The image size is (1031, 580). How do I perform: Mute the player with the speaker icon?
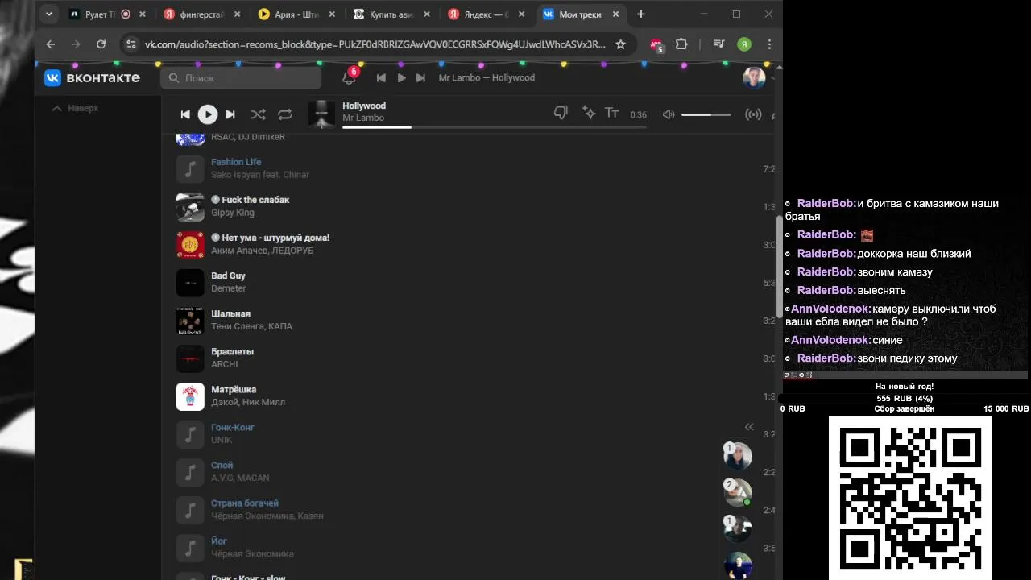pos(668,114)
